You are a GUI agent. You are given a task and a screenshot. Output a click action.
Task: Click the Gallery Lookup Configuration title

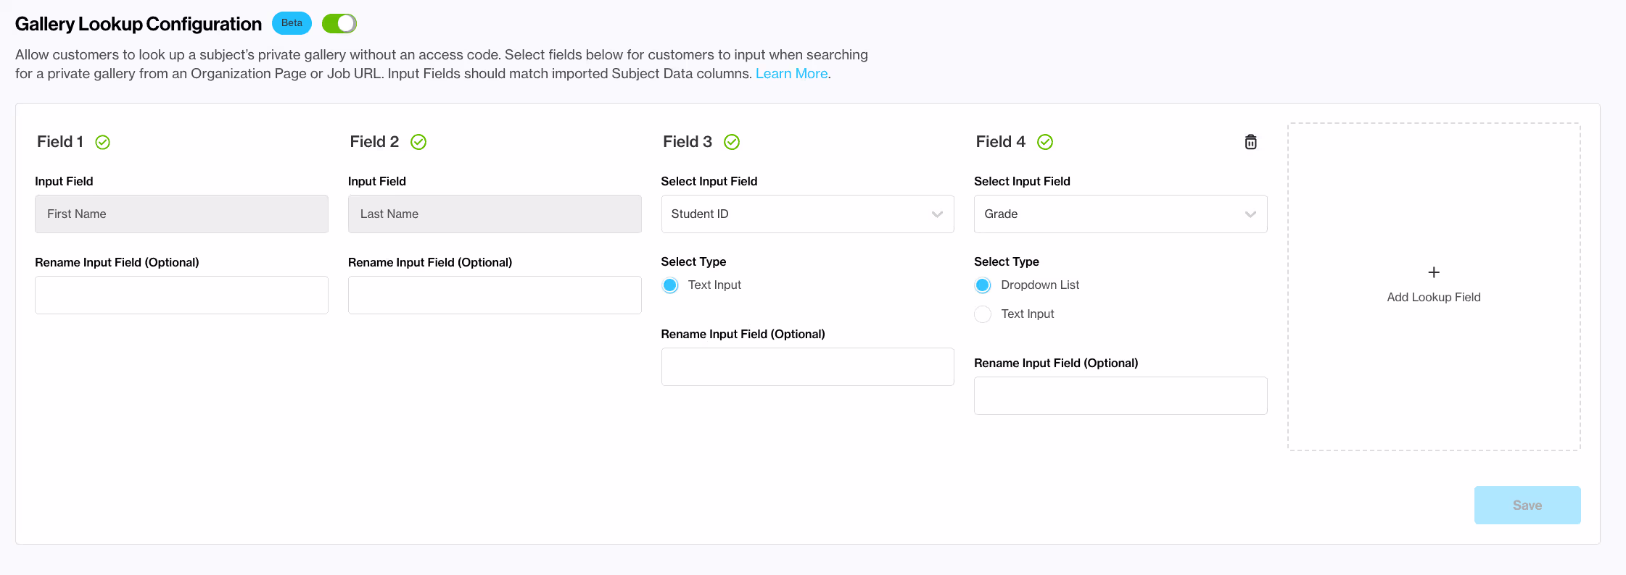click(139, 24)
